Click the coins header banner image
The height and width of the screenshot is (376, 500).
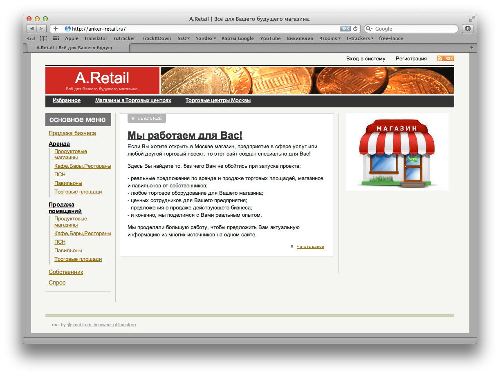coord(307,80)
